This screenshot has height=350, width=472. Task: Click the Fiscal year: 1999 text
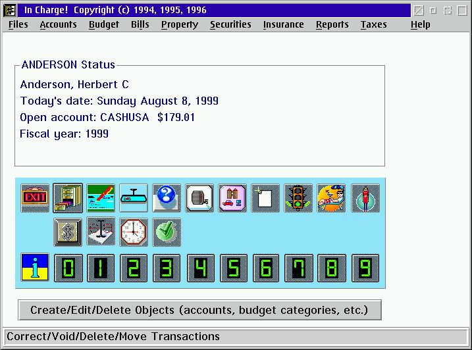pos(64,134)
